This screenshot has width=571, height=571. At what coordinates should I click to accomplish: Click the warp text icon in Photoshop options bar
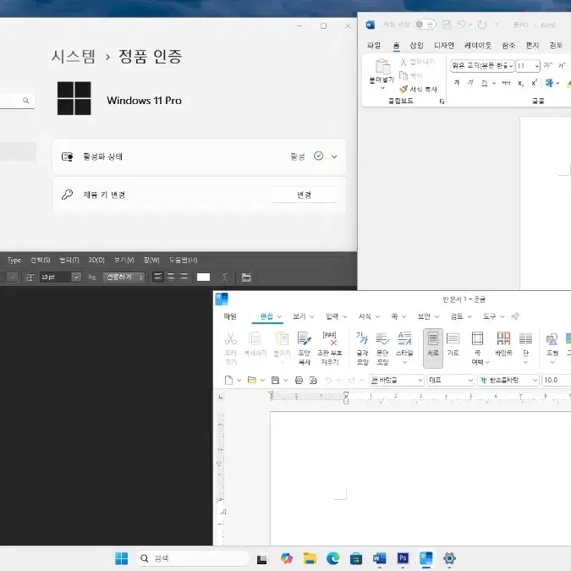pyautogui.click(x=225, y=277)
